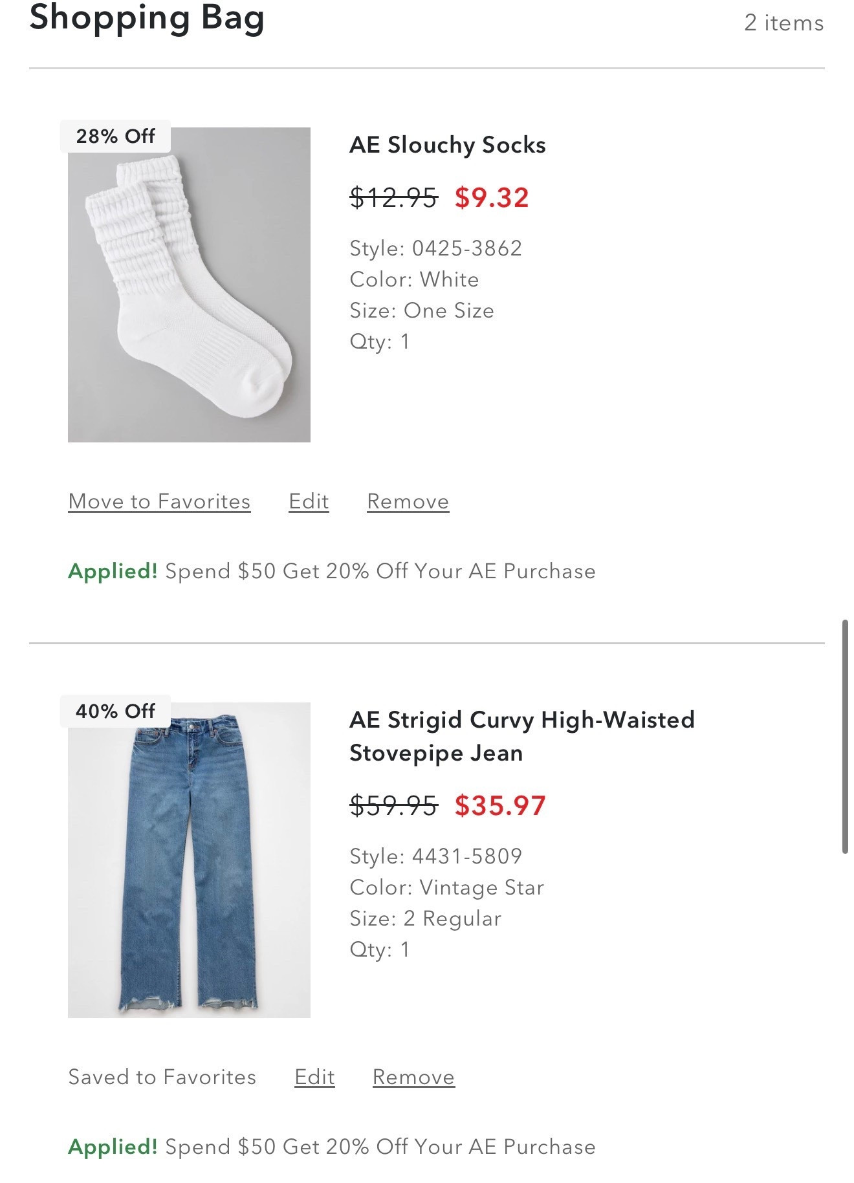Edit the AE Slouchy Socks item
The image size is (854, 1183).
[308, 501]
